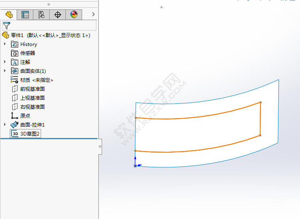Open the ConfigurationManager tab
This screenshot has width=300, height=219.
(41, 15)
